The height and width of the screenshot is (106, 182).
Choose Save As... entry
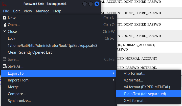(58, 66)
